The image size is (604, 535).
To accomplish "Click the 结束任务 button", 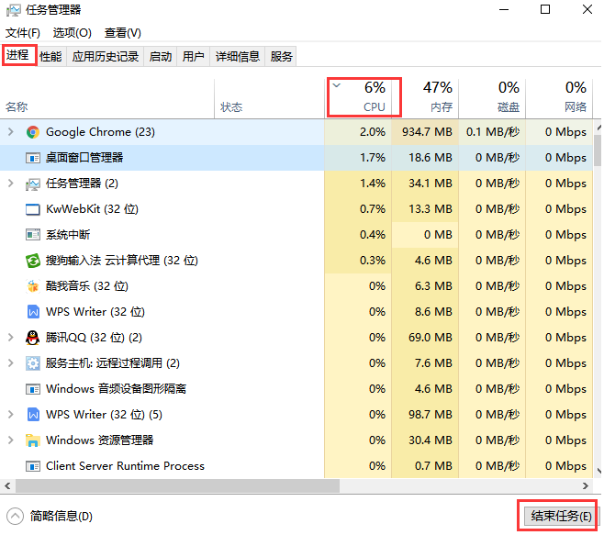I will (x=558, y=516).
